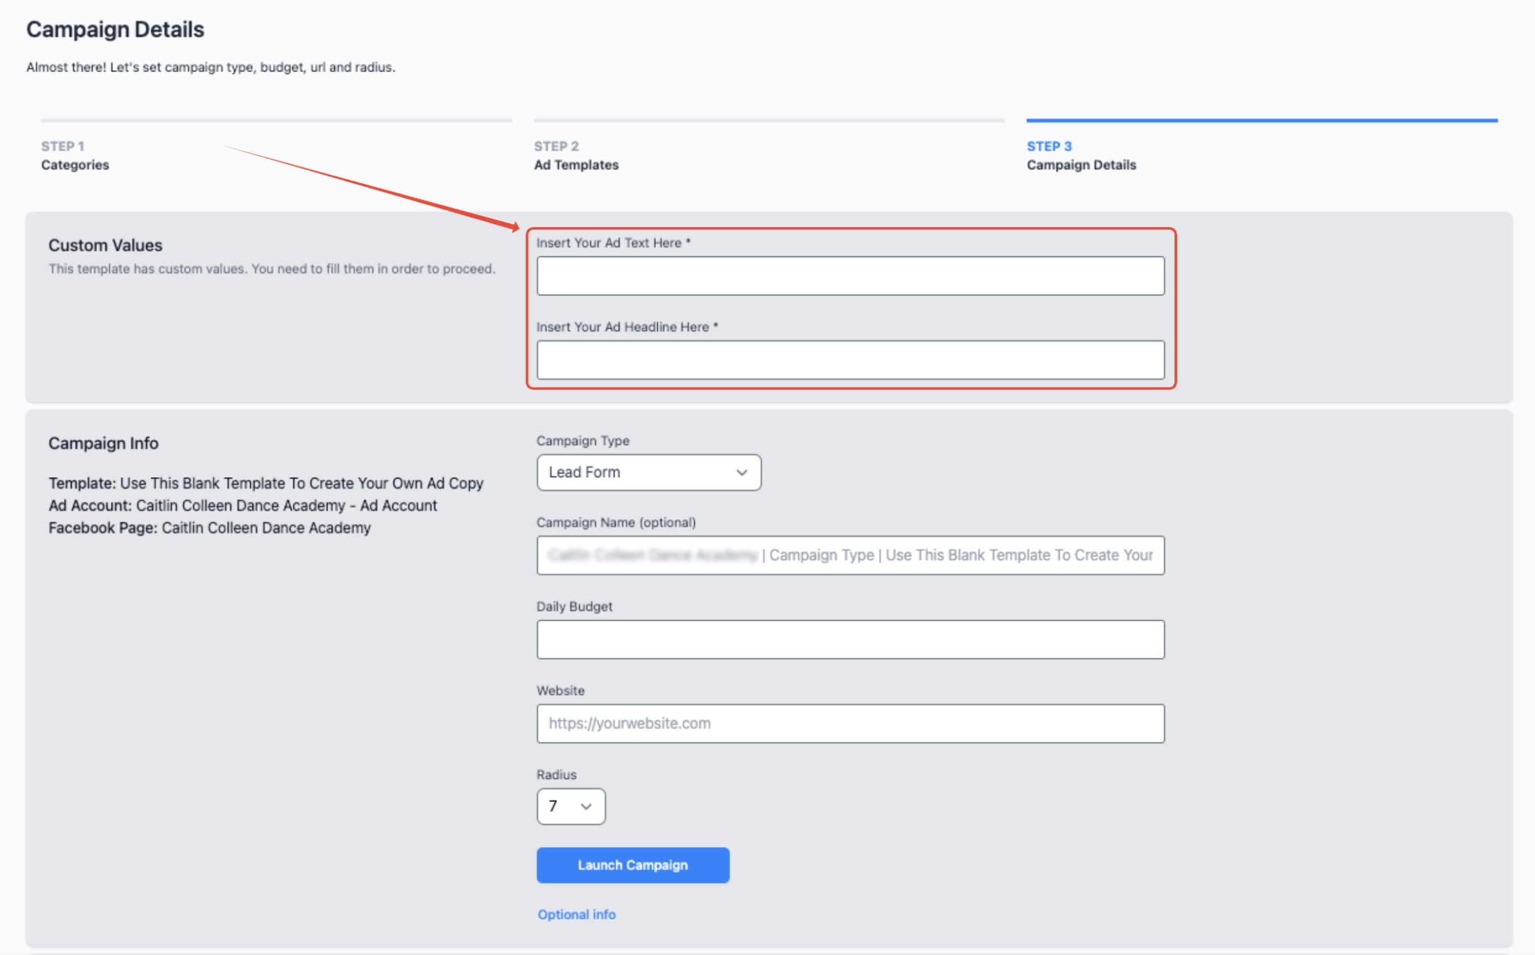Go to Step 1 Categories
1535x955 pixels.
click(75, 156)
